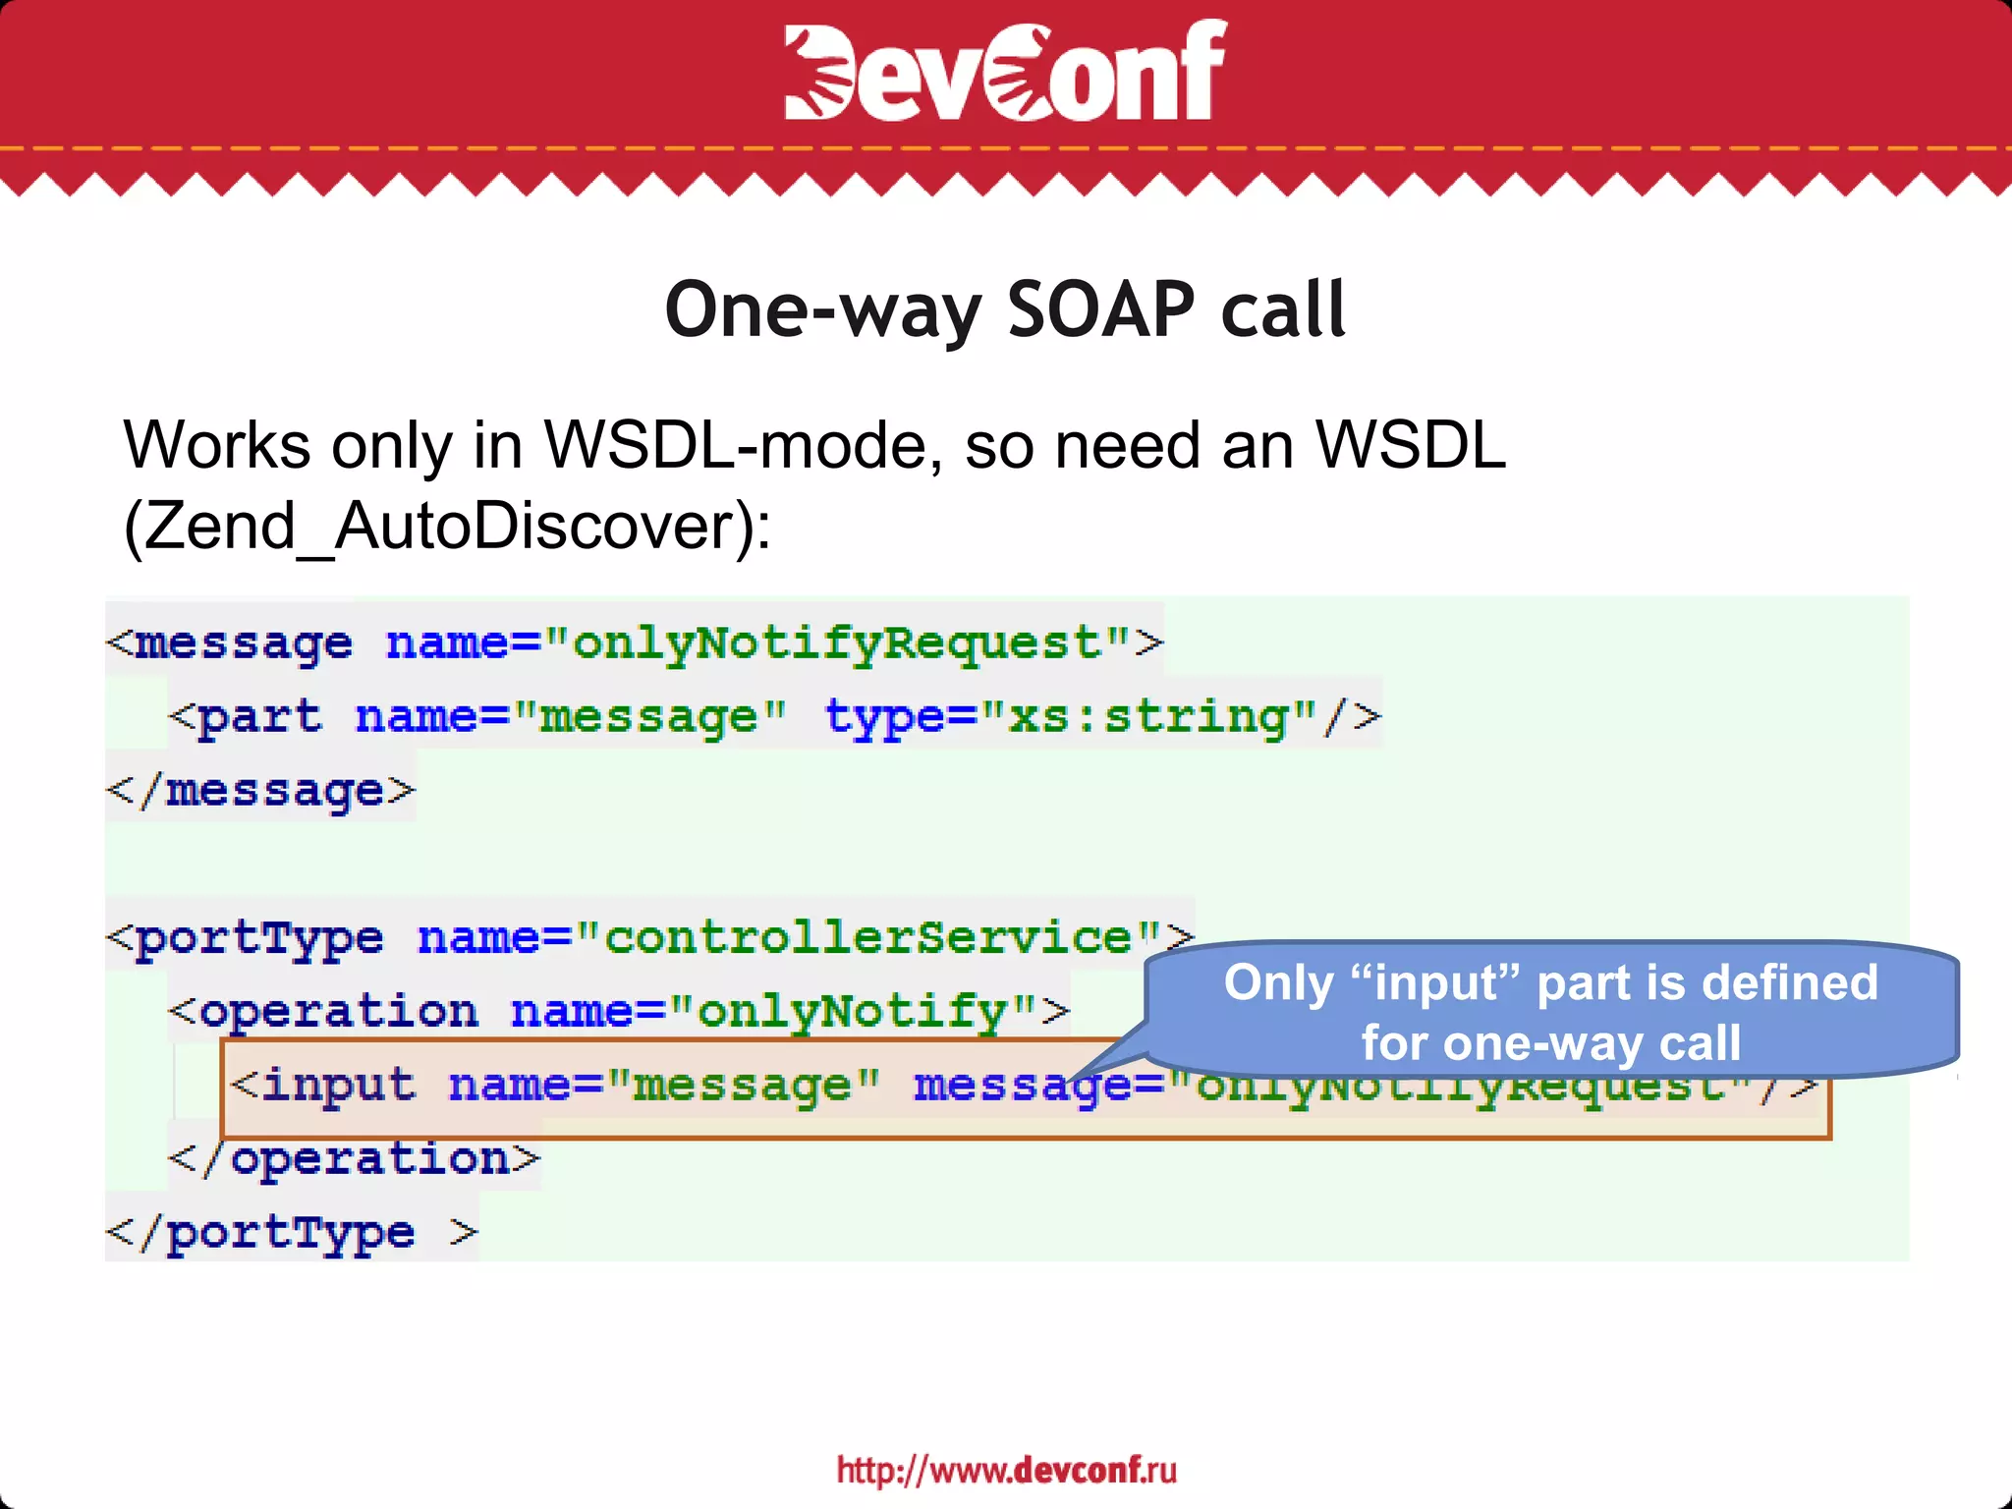
Task: Click the text 'Works only in WSDL-mode, so need an WSDL'
Action: (x=814, y=447)
